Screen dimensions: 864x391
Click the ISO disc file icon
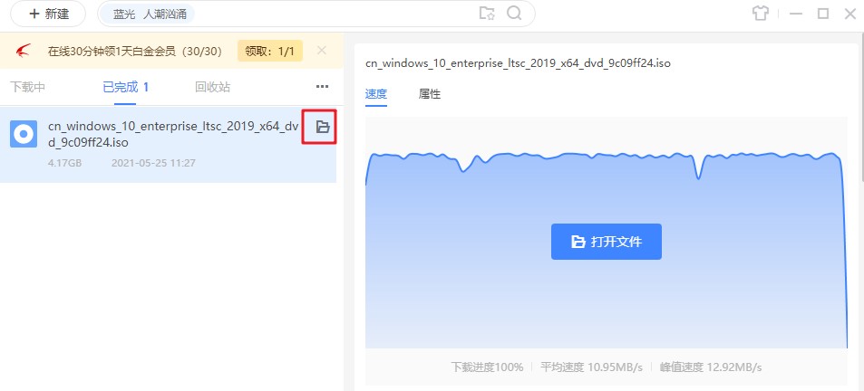tap(24, 134)
